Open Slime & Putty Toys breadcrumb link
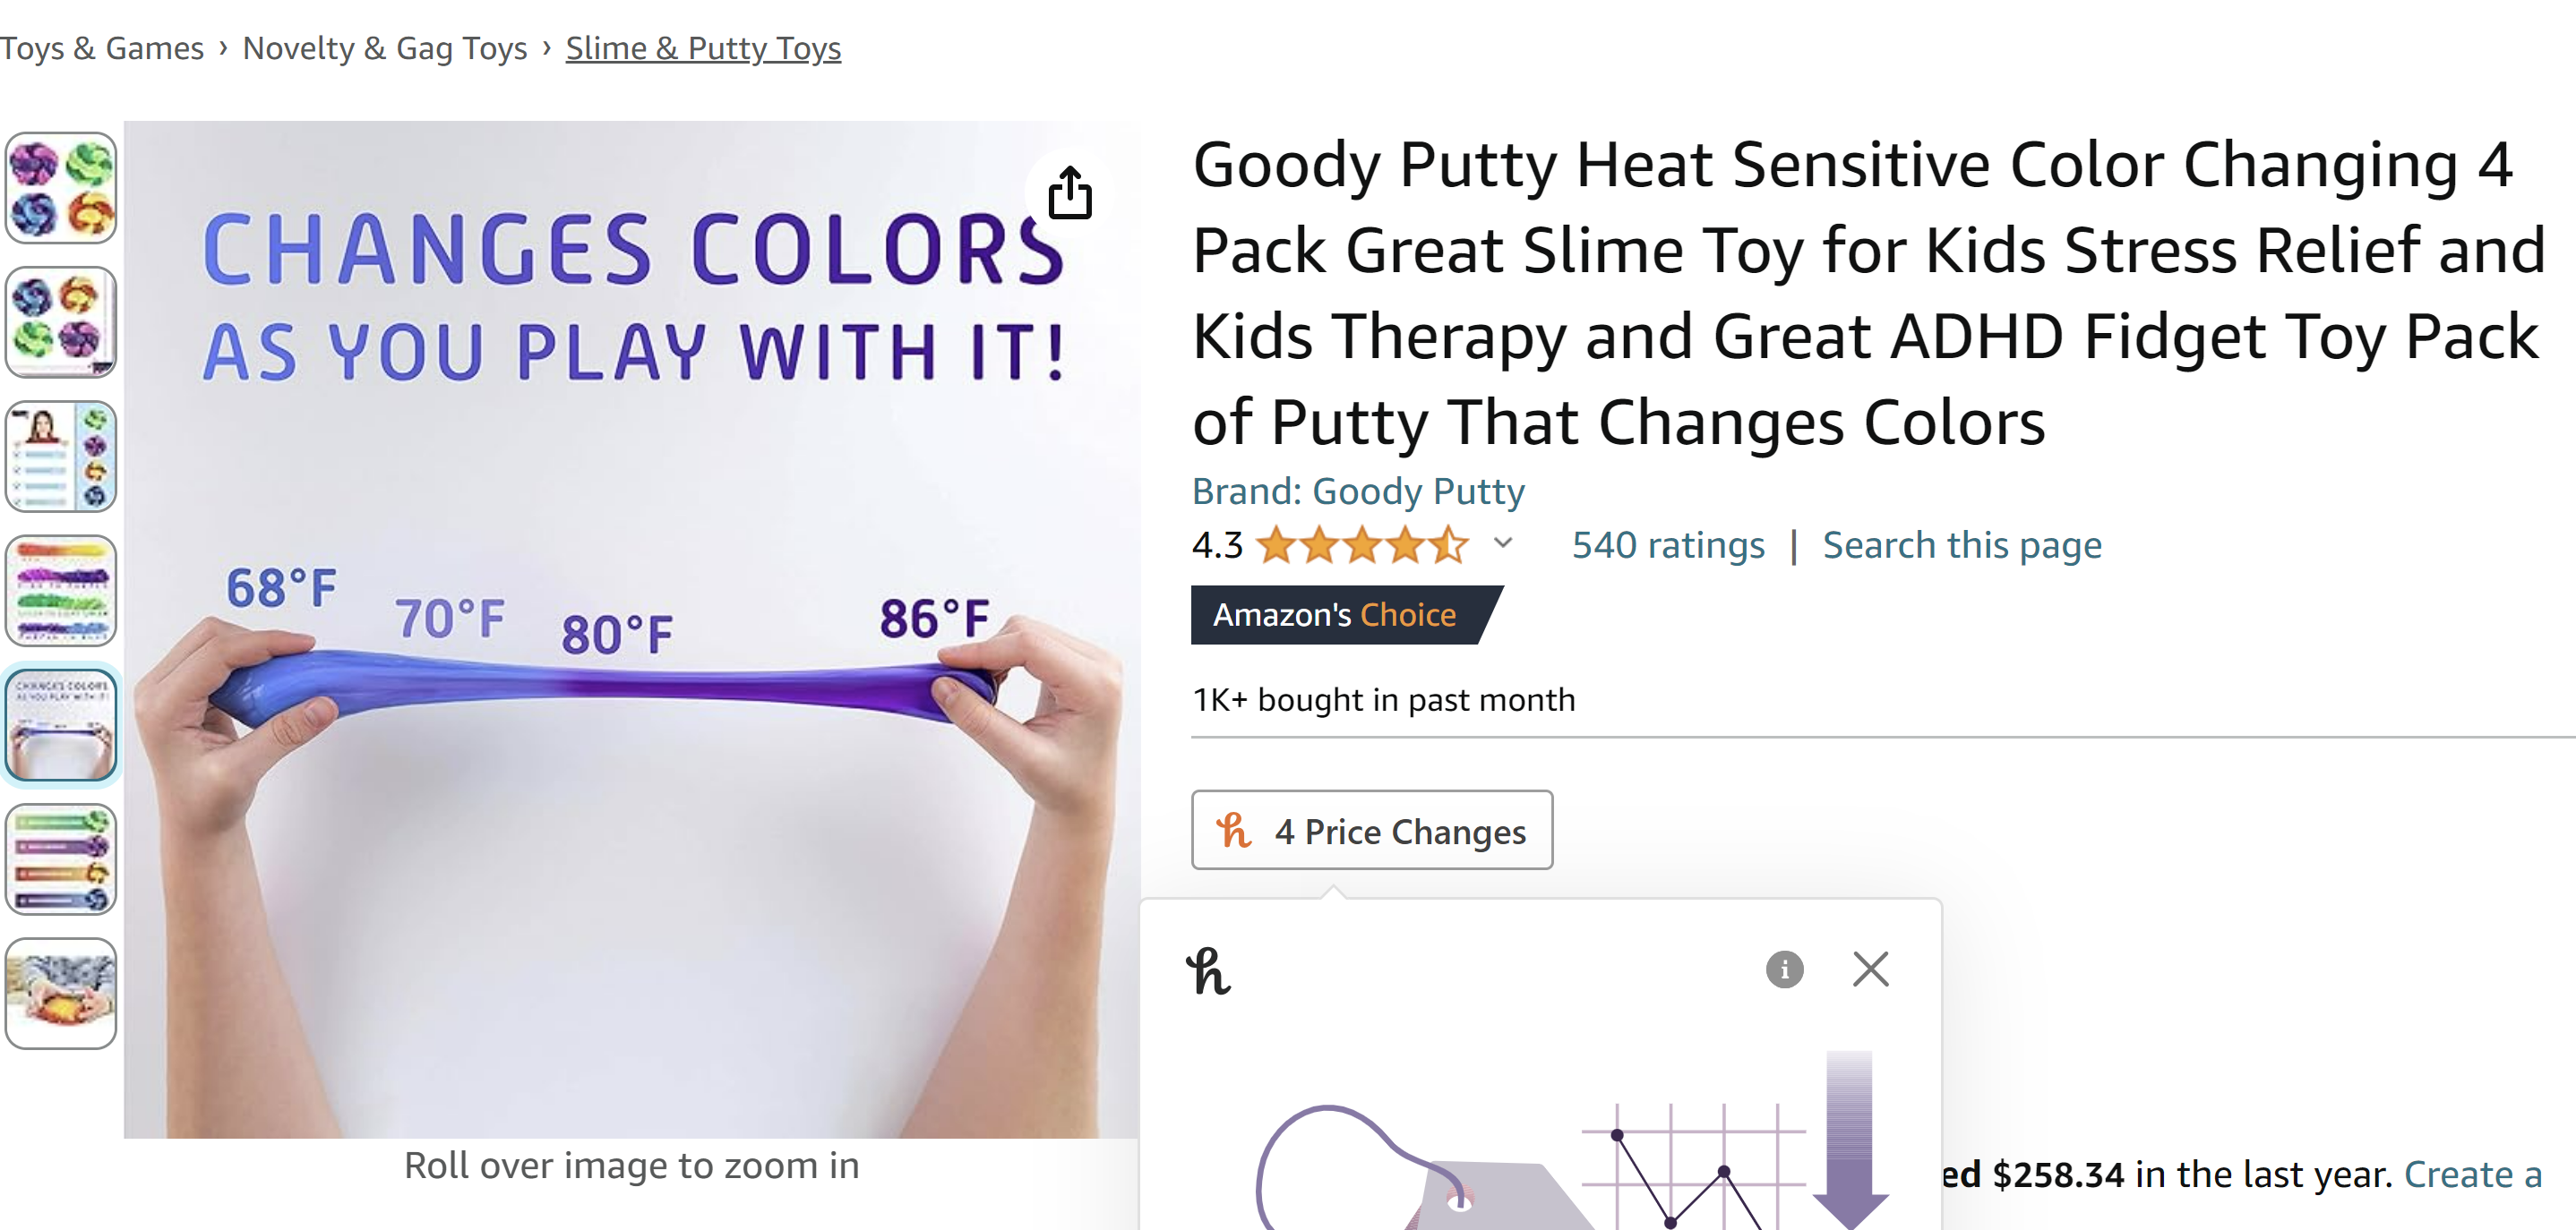This screenshot has width=2576, height=1230. (x=703, y=48)
